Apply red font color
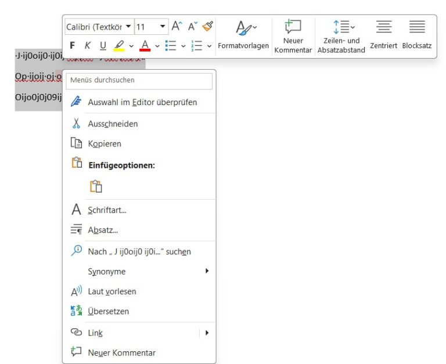The width and height of the screenshot is (446, 364). 145,45
